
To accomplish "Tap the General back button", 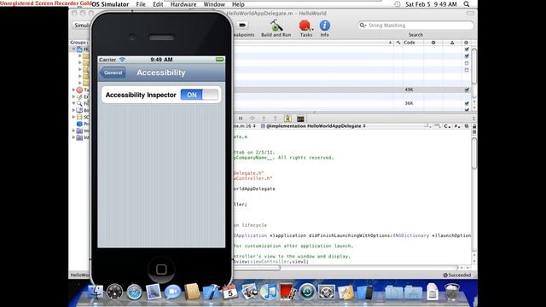I will click(113, 72).
